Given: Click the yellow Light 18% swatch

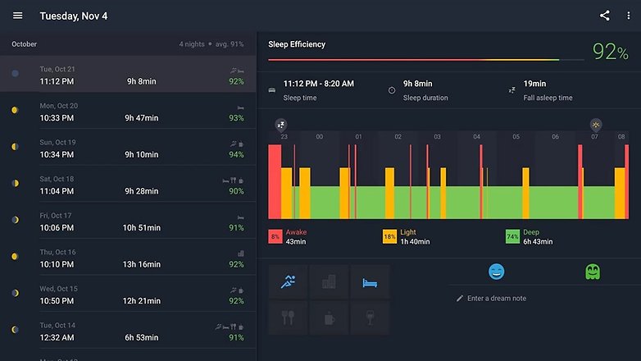Looking at the screenshot, I should (389, 236).
